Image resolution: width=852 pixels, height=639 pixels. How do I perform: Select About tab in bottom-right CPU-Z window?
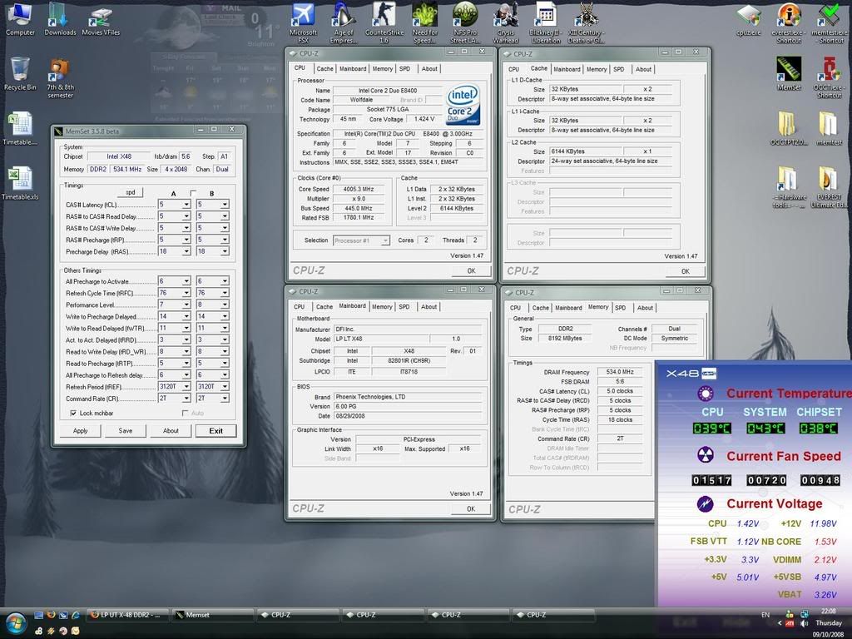645,308
